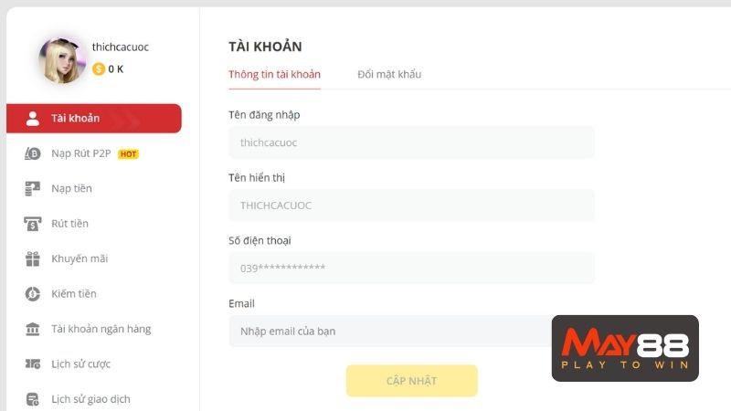The height and width of the screenshot is (411, 731).
Task: Click the MAY88 logo
Action: [x=625, y=348]
